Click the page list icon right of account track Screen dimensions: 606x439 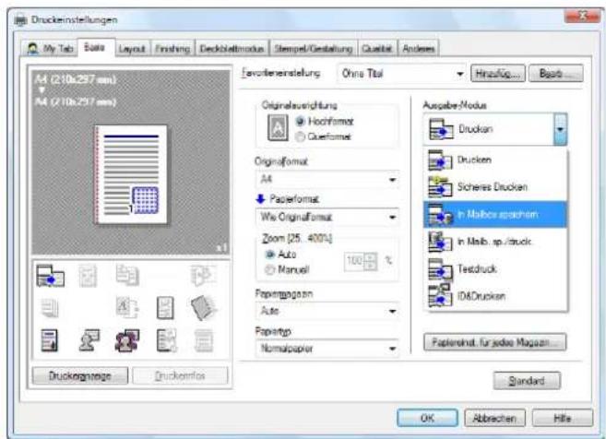[167, 340]
